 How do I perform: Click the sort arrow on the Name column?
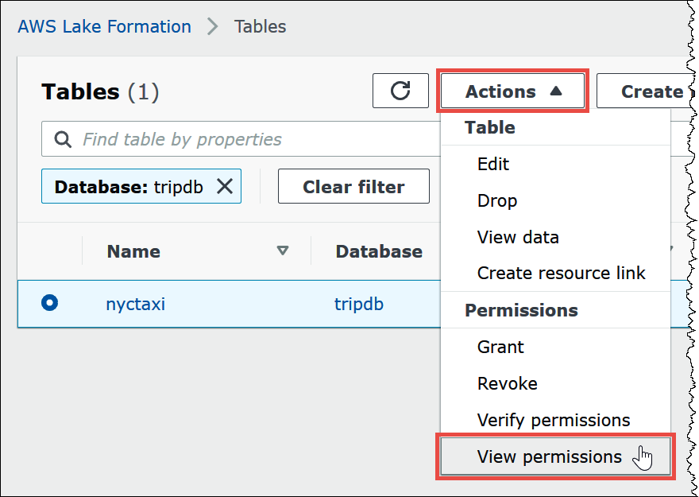tap(284, 251)
